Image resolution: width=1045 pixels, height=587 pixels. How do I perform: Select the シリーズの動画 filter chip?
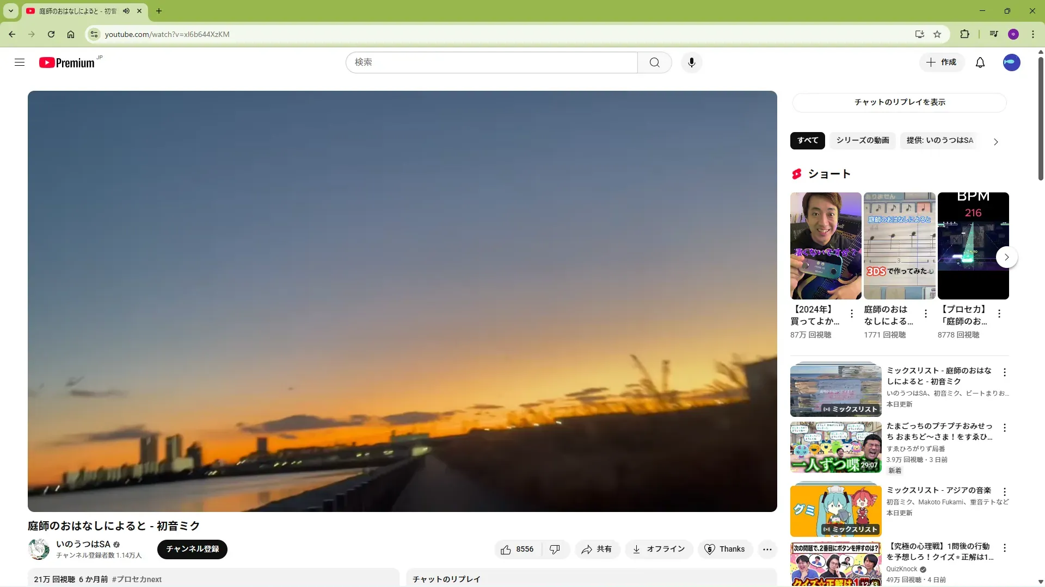[x=862, y=141]
